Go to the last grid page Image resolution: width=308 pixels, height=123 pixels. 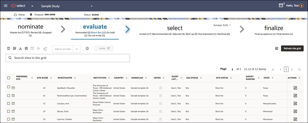(x=299, y=69)
